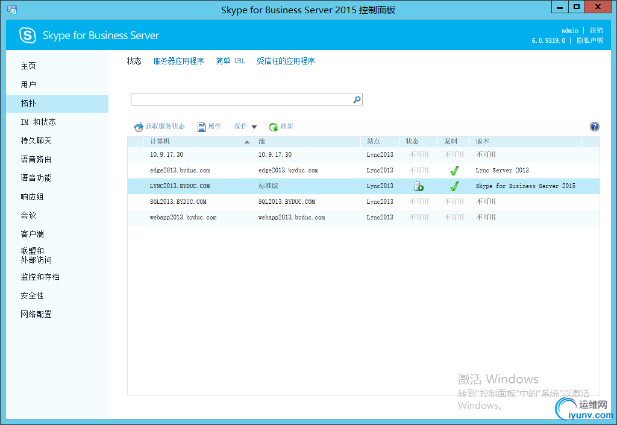Click the Lync2013 site cell in SQL2013 row
617x425 pixels.
380,201
